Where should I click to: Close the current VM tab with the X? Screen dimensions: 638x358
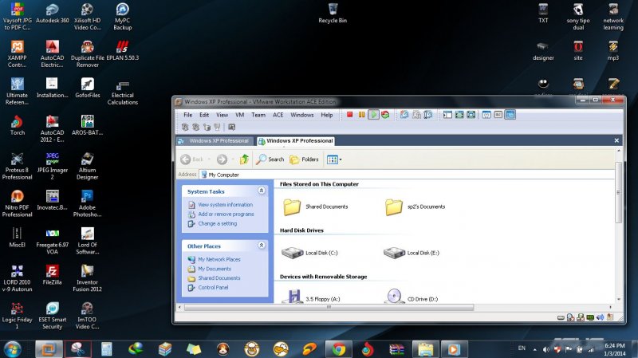tap(616, 140)
